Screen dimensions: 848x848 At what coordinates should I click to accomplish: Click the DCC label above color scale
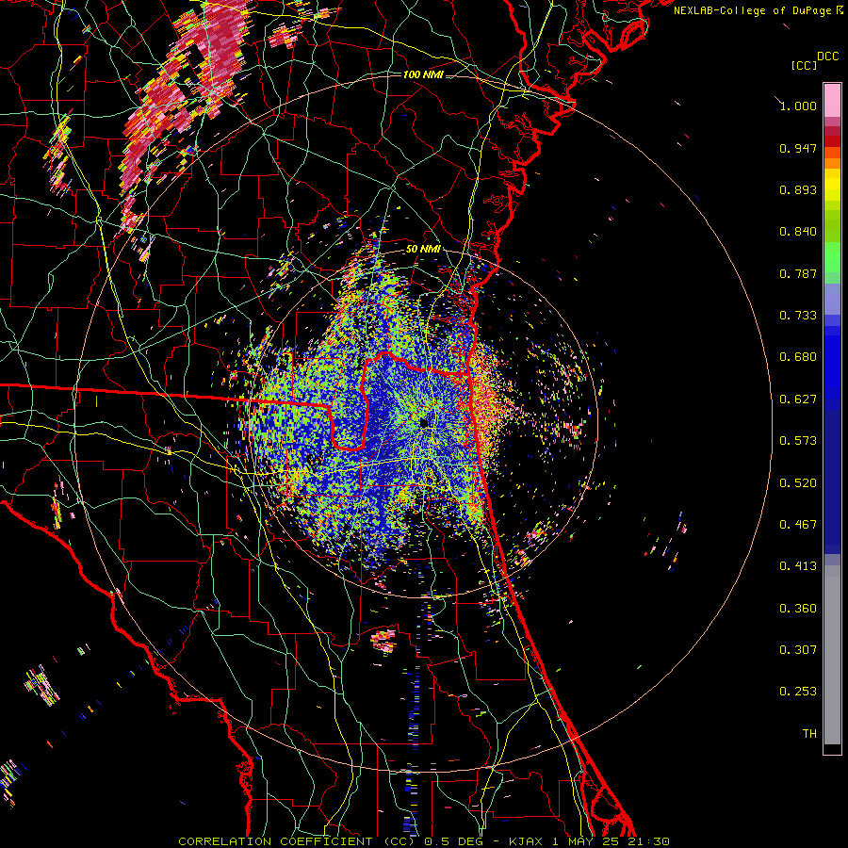(827, 57)
